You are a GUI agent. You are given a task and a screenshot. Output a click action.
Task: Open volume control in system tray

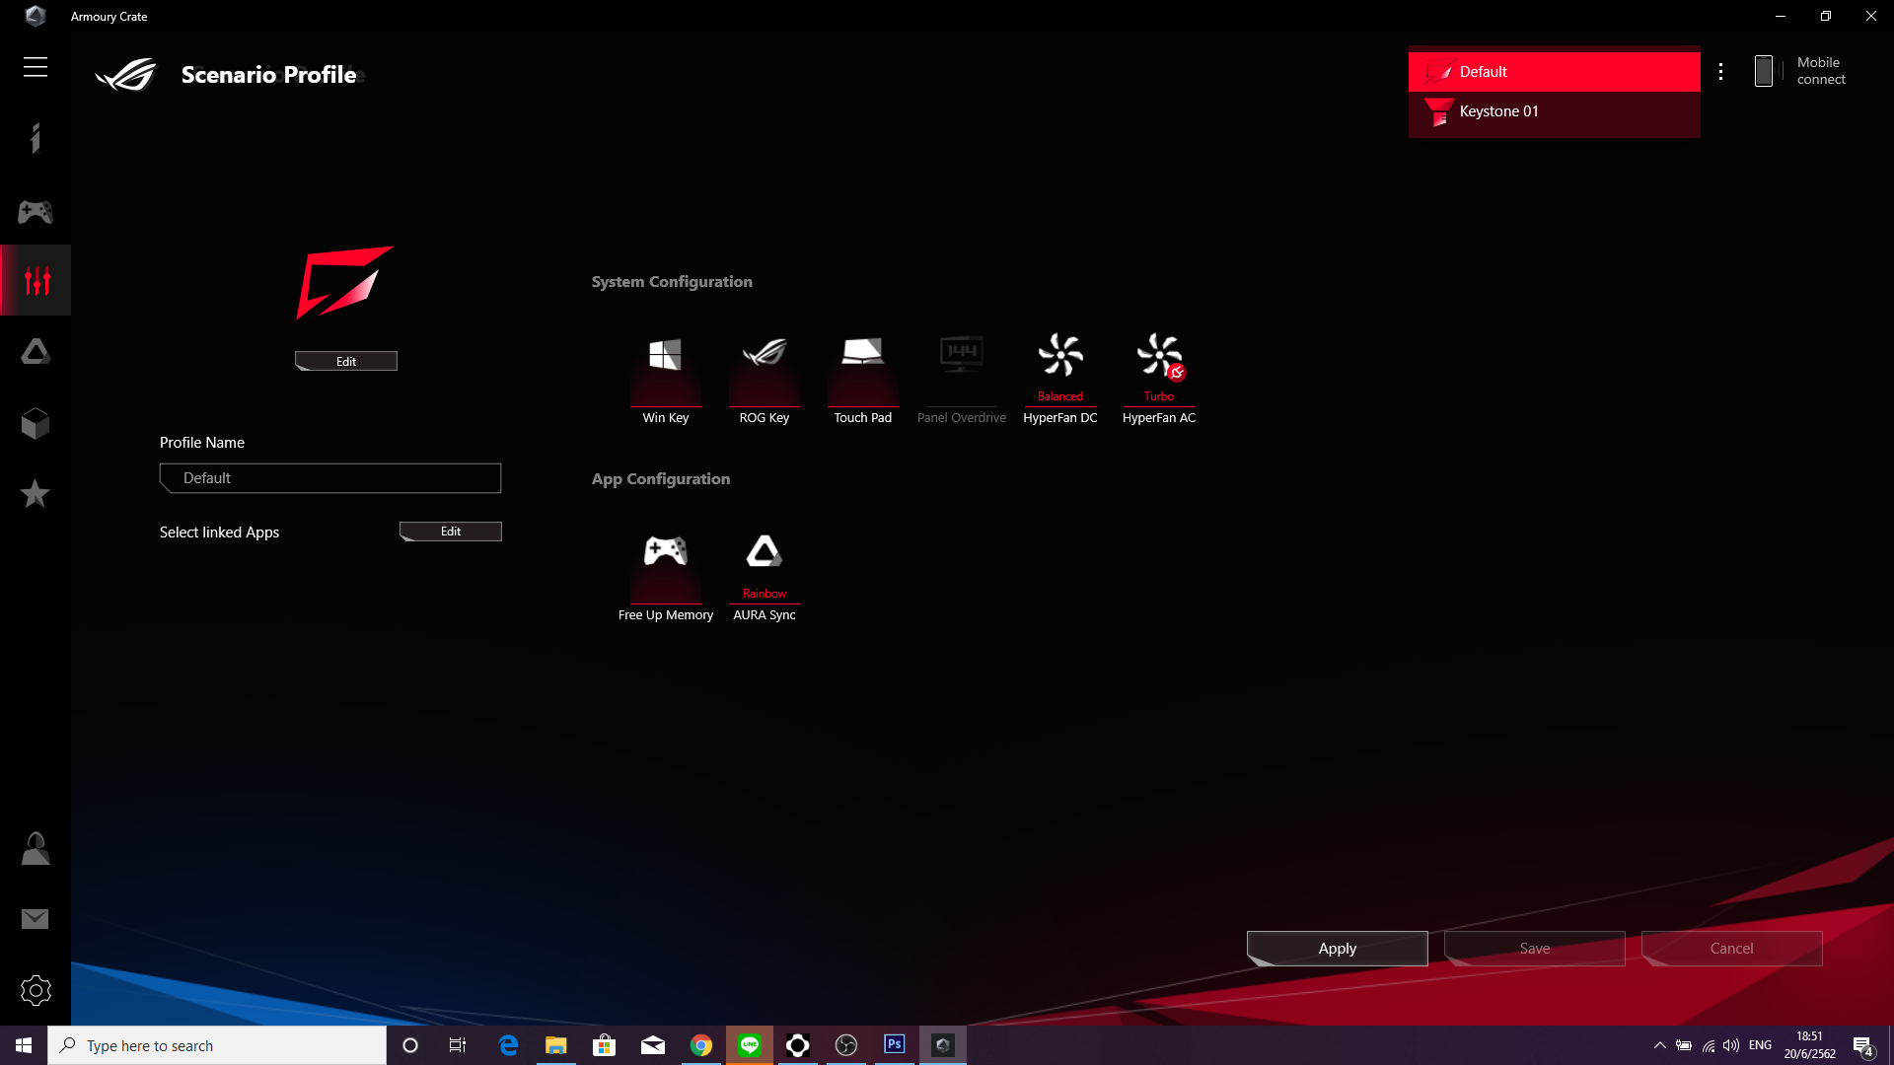pos(1731,1045)
